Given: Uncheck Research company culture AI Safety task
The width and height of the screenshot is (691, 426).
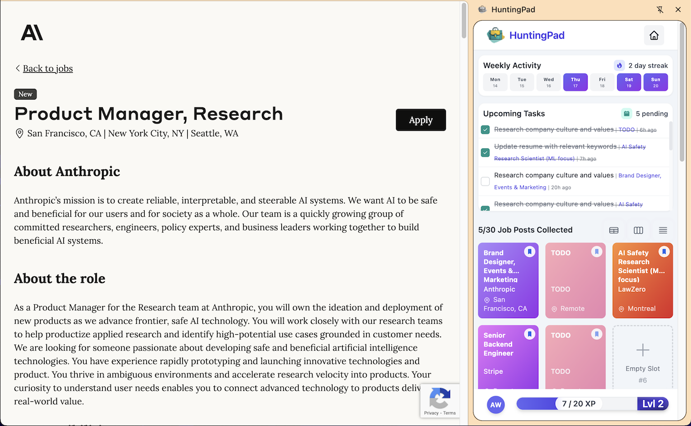Looking at the screenshot, I should (x=485, y=209).
